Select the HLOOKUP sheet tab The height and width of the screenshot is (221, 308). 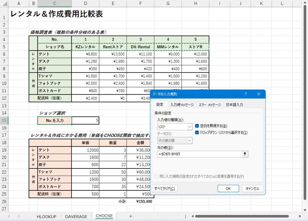[x=47, y=216]
